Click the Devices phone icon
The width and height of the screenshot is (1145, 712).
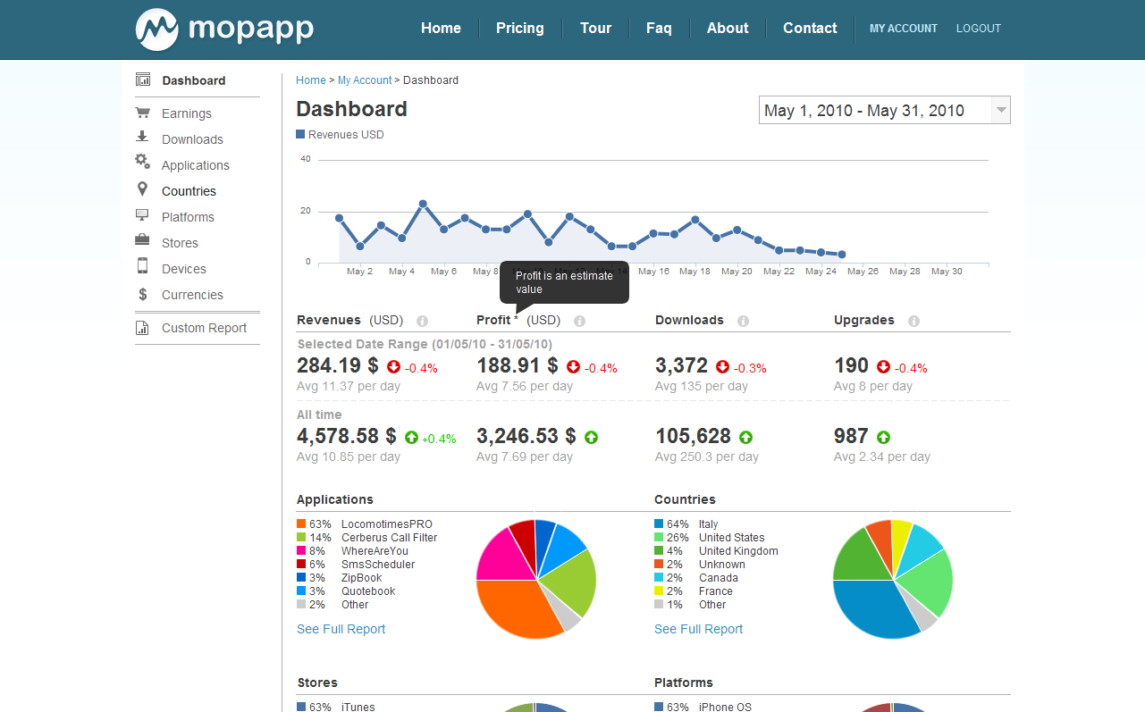coord(142,266)
